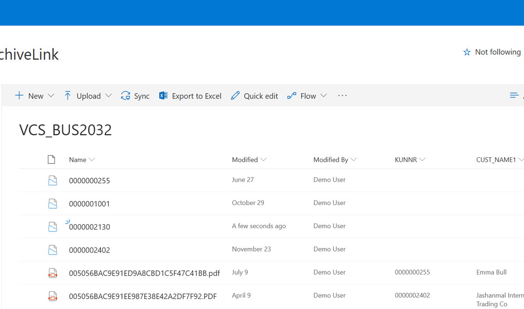This screenshot has height=309, width=524.
Task: Click the Sync toolbar icon
Action: pos(126,96)
